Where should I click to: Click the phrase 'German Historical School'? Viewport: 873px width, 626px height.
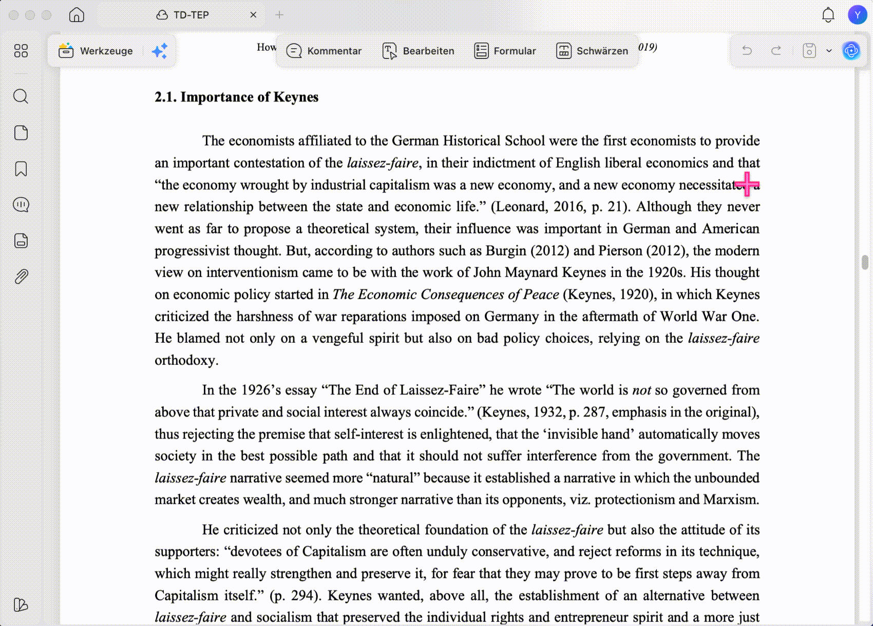(468, 141)
